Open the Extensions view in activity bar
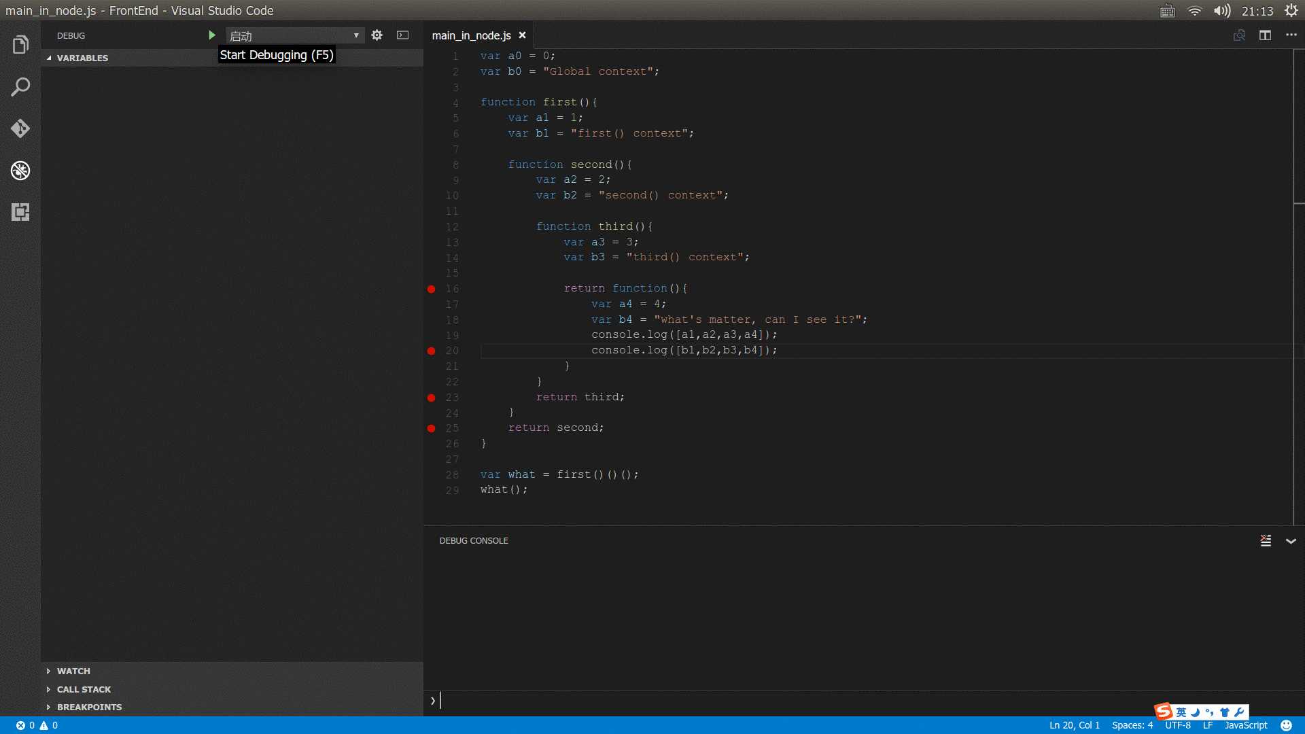Screen dimensions: 1305x734 coord(20,212)
